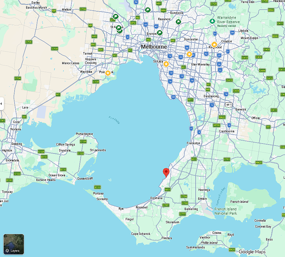Click the C754 route shield near Melton
This screenshot has width=285, height=257.
(83, 9)
